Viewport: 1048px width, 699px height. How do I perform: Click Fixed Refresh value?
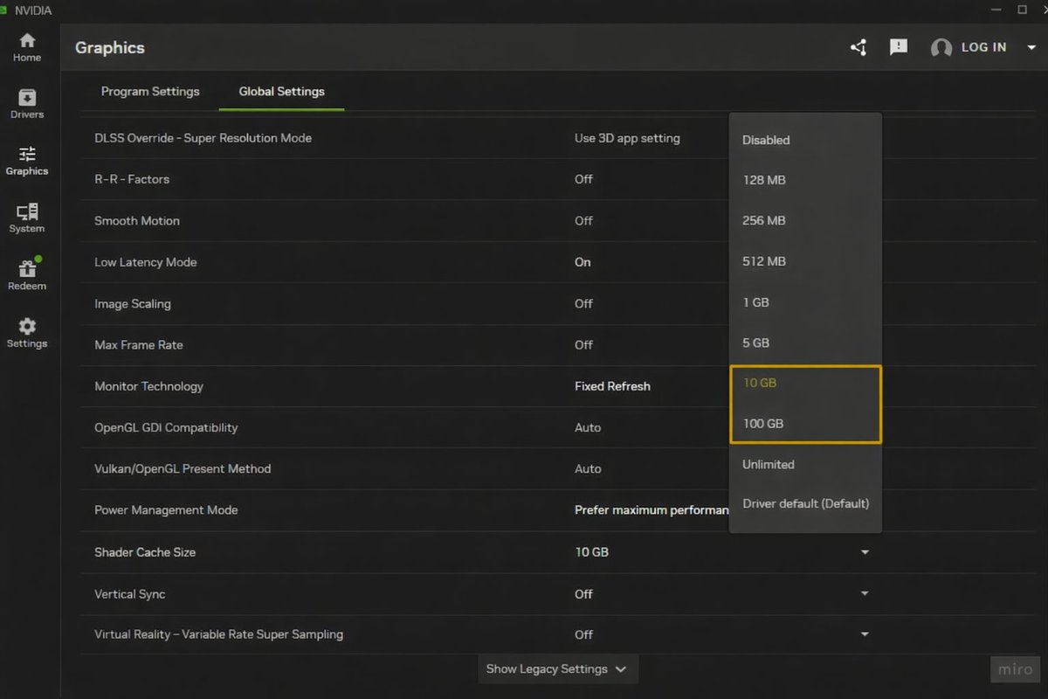pyautogui.click(x=612, y=386)
